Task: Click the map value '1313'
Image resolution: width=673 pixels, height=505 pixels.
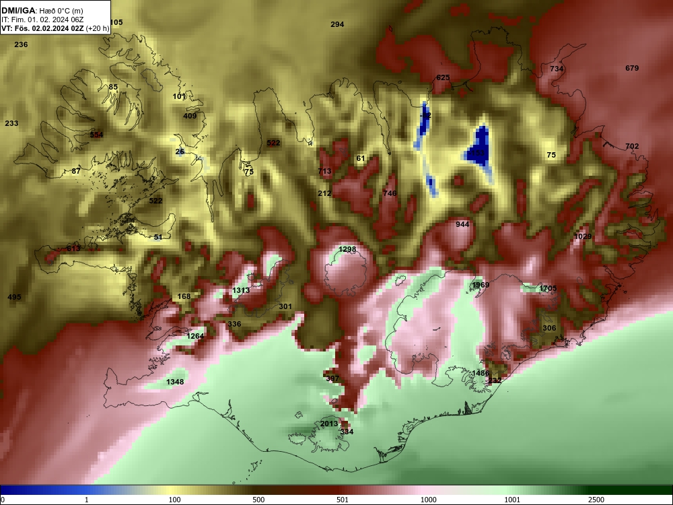Action: 241,290
